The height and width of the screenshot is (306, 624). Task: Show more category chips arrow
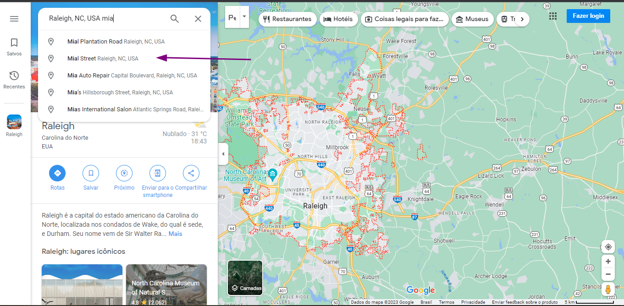522,19
